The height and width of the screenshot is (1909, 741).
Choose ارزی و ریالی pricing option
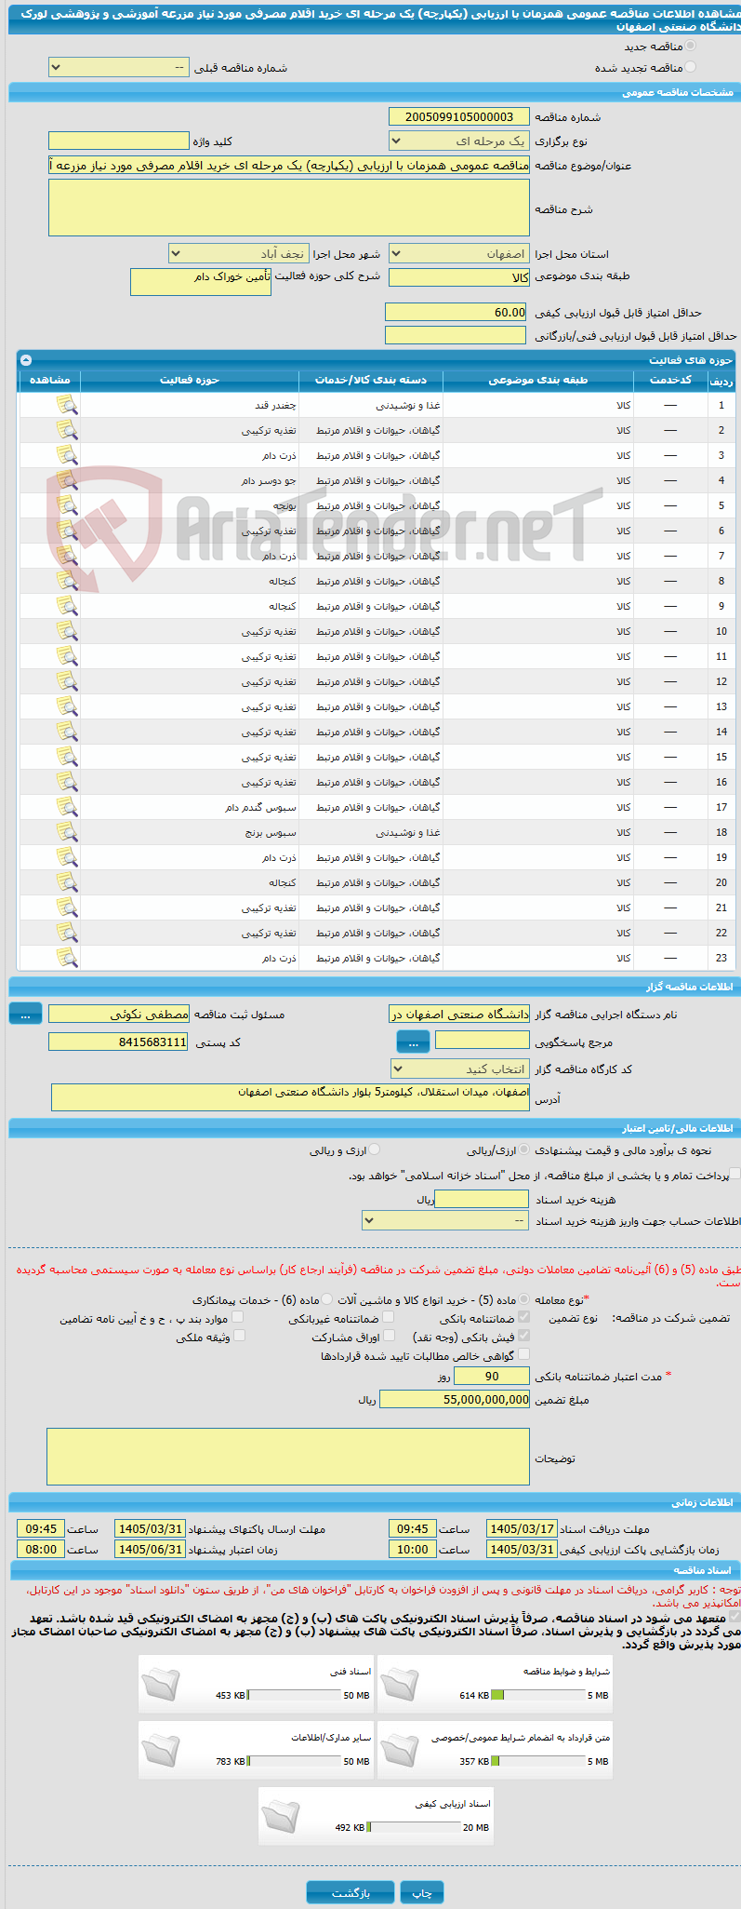(x=374, y=1150)
